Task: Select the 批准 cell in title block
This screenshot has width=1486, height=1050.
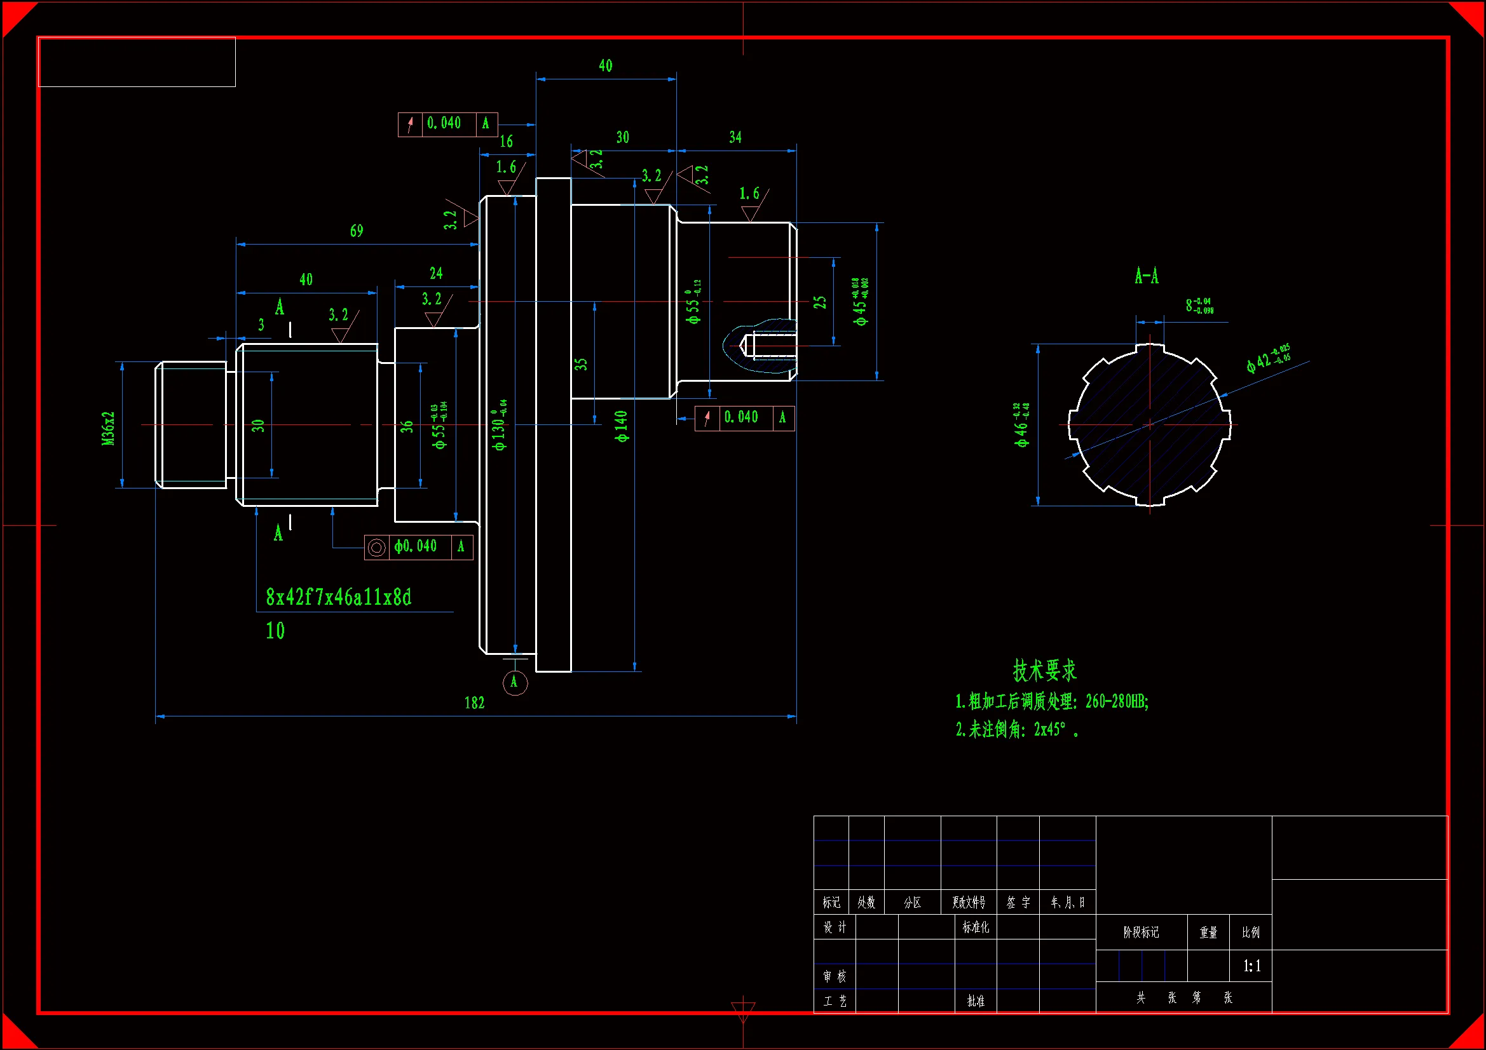Action: [x=976, y=1001]
